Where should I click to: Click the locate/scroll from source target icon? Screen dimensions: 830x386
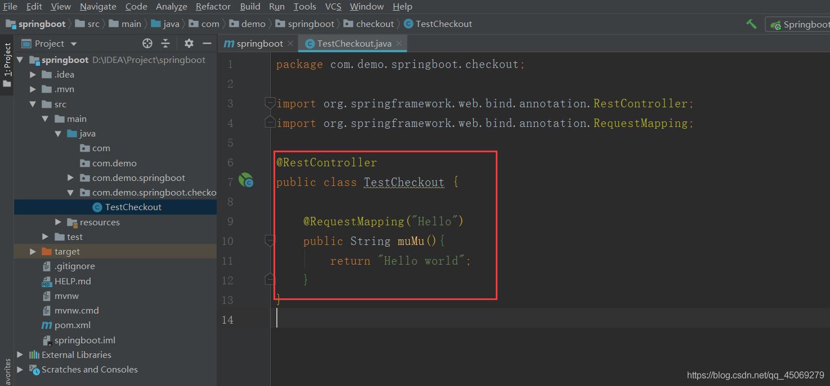click(147, 43)
